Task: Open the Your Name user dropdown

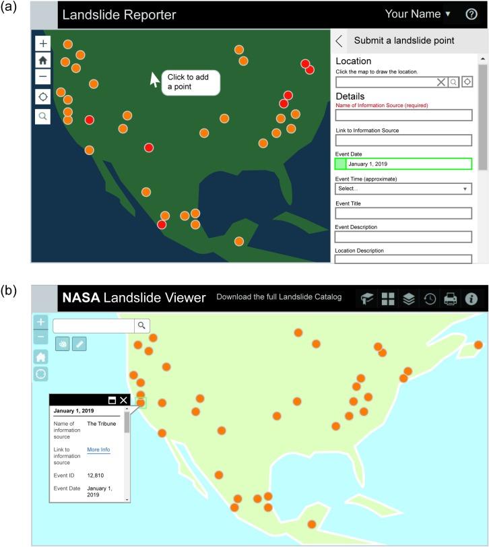Action: point(418,14)
